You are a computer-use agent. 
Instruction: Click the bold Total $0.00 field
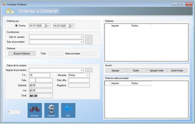(41, 96)
